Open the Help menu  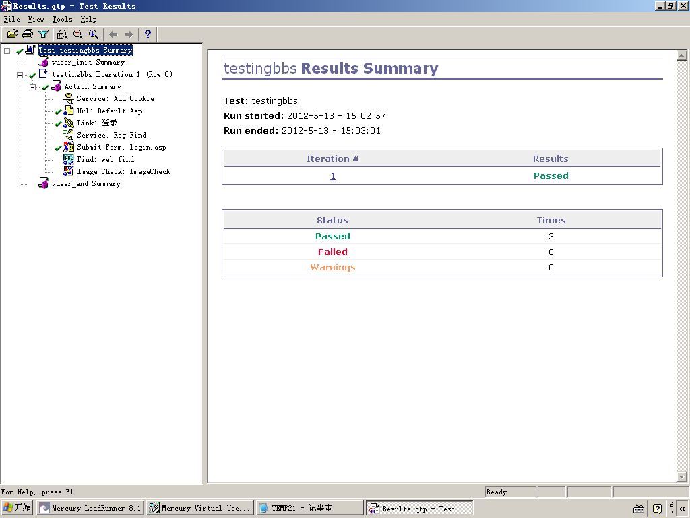click(88, 20)
